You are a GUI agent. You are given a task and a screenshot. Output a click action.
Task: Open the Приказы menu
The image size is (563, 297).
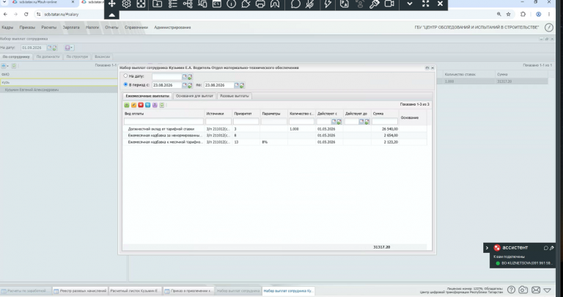(x=27, y=27)
